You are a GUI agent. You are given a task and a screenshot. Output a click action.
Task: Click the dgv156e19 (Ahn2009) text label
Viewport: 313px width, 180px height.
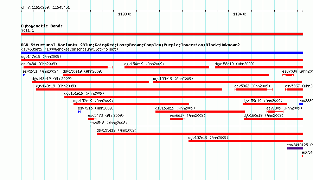(x=175, y=108)
